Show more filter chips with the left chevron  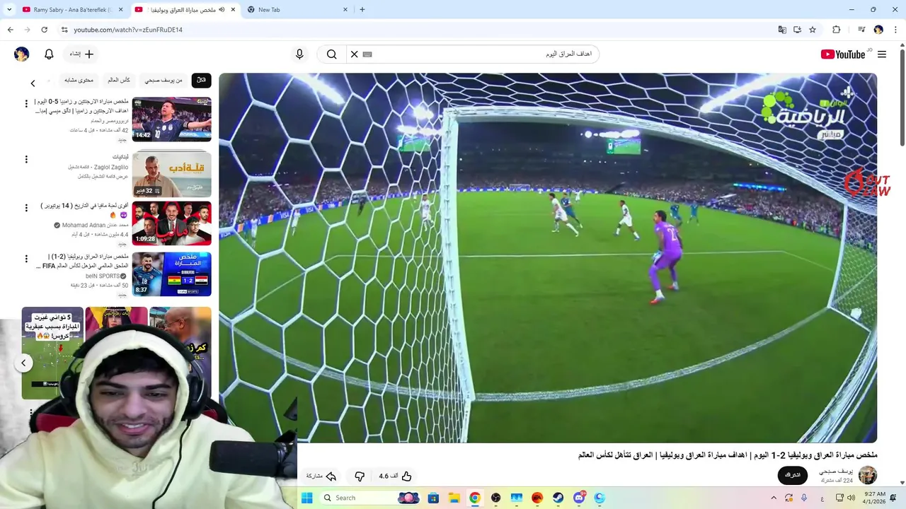[33, 83]
